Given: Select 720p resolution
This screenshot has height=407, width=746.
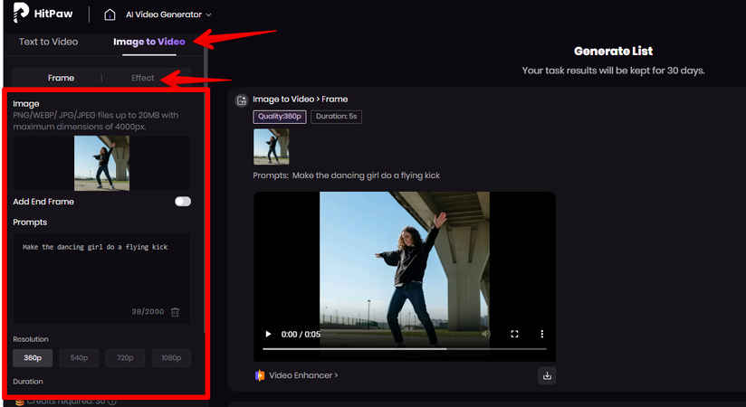Looking at the screenshot, I should pyautogui.click(x=125, y=358).
